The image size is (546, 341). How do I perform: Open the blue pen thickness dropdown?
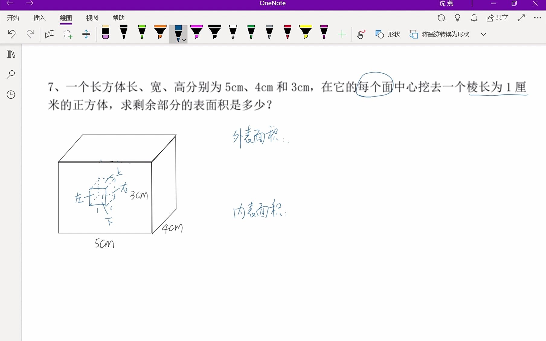[184, 40]
